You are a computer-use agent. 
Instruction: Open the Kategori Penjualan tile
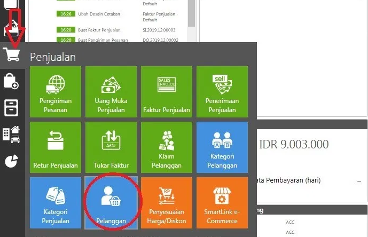click(x=56, y=203)
